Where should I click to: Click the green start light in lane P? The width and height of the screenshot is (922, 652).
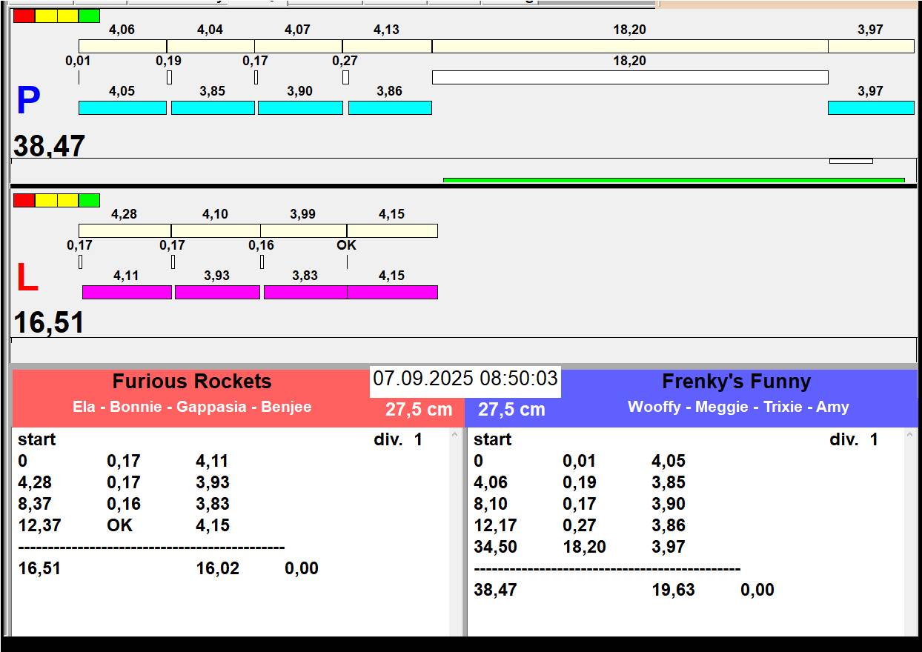point(89,16)
